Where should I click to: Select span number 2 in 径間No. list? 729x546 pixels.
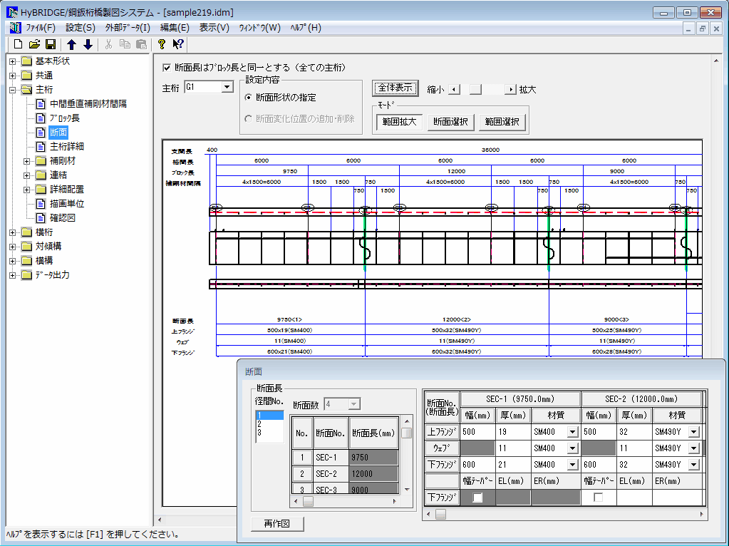click(x=259, y=423)
